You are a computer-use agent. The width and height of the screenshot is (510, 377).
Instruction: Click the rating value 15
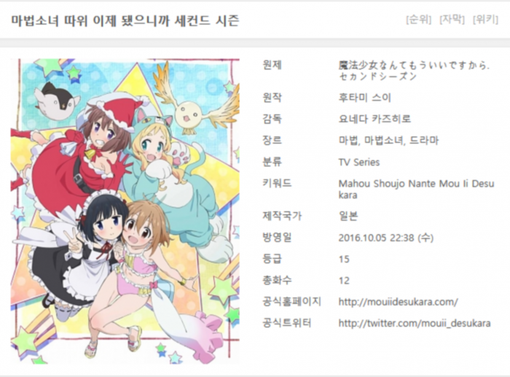pyautogui.click(x=344, y=259)
